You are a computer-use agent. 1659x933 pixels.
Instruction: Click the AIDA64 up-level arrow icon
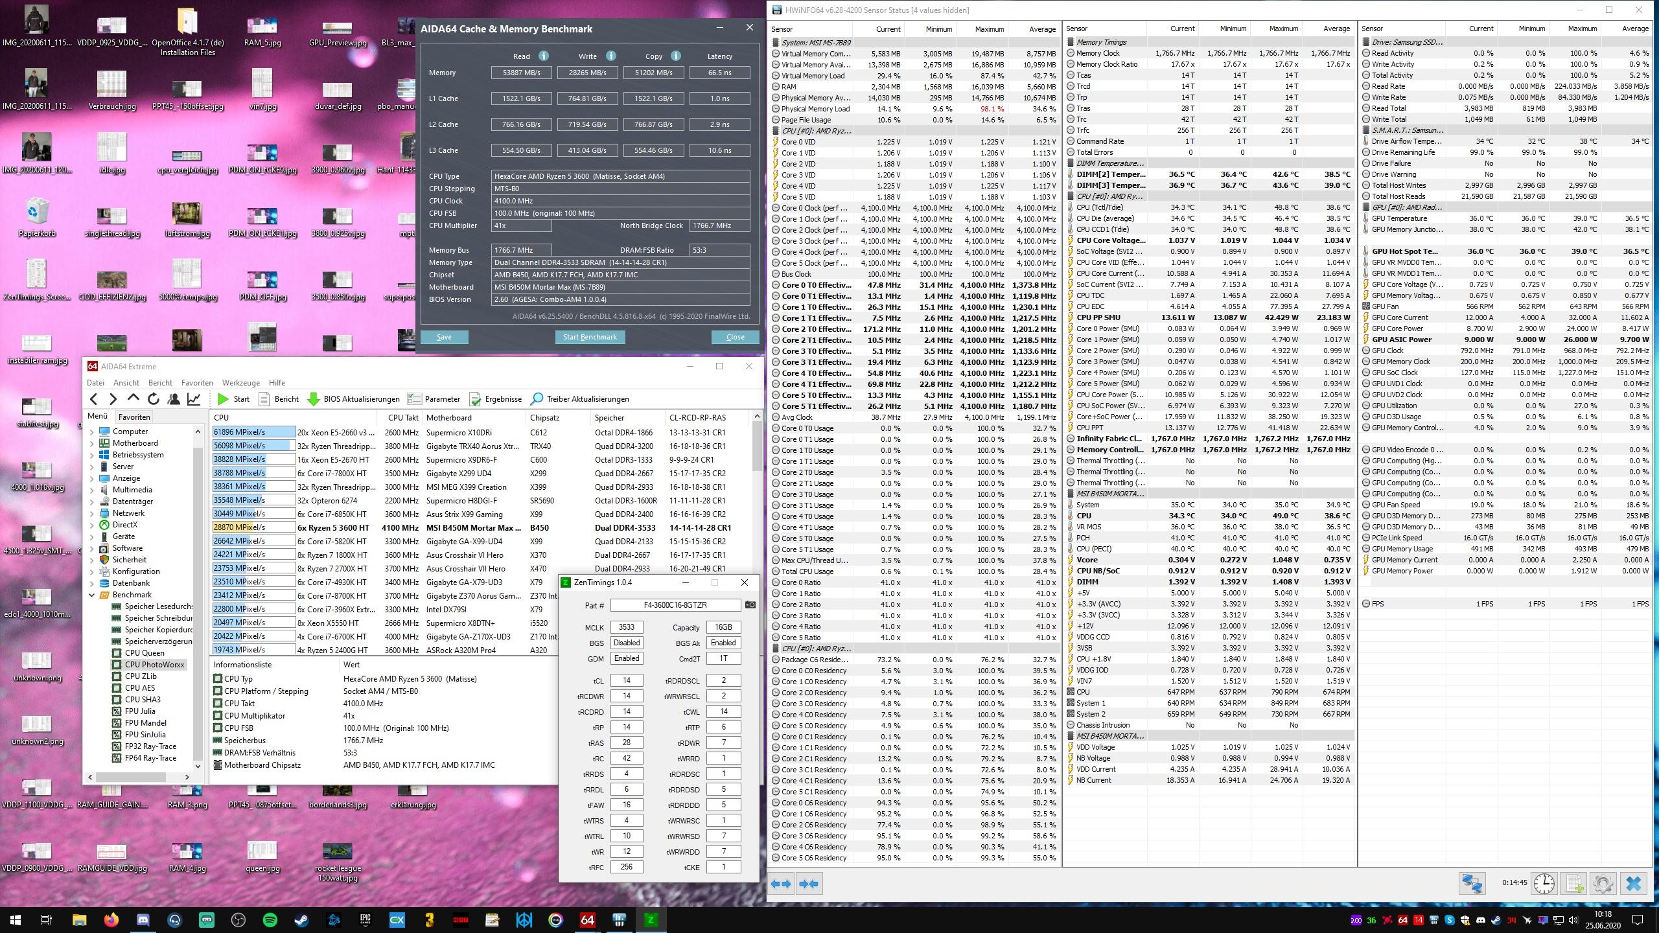pos(133,399)
